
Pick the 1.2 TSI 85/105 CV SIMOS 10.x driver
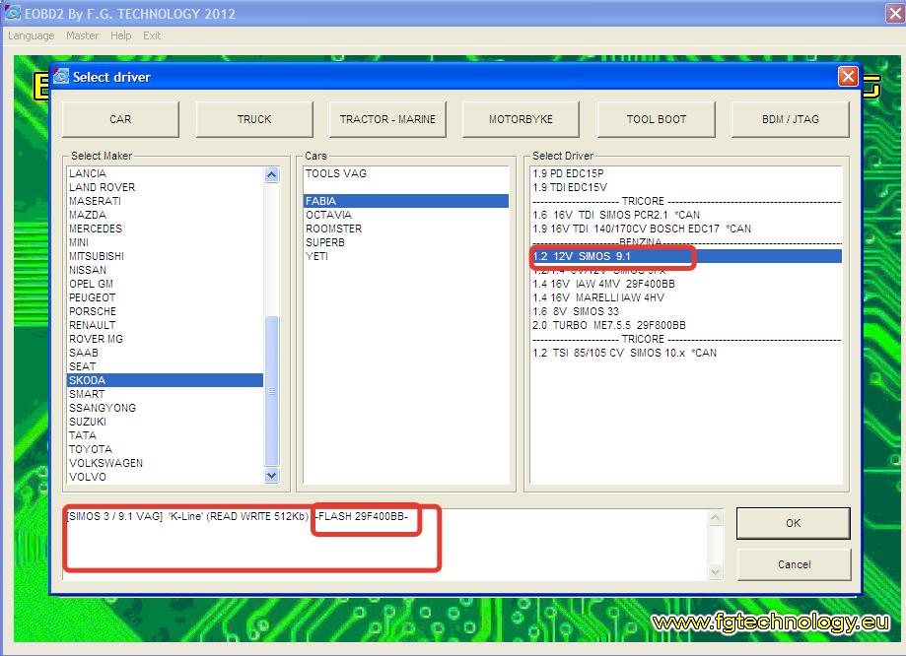pyautogui.click(x=686, y=354)
